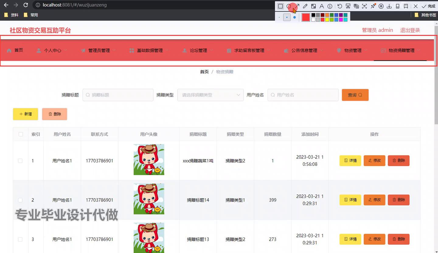Viewport: 438px width, 253px height.
Task: Click the 删除 button beside 新增
Action: (x=54, y=114)
